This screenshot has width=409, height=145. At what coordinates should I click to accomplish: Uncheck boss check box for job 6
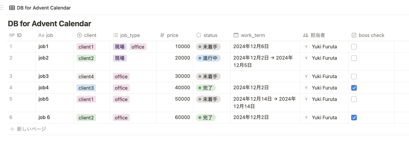[354, 118]
